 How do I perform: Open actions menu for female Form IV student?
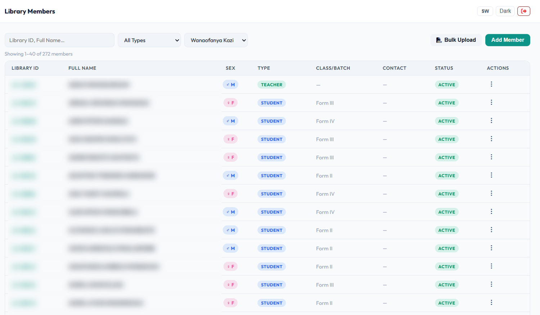(x=491, y=193)
